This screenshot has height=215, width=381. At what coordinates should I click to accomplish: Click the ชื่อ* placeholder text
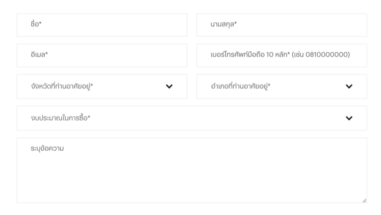[x=36, y=24]
